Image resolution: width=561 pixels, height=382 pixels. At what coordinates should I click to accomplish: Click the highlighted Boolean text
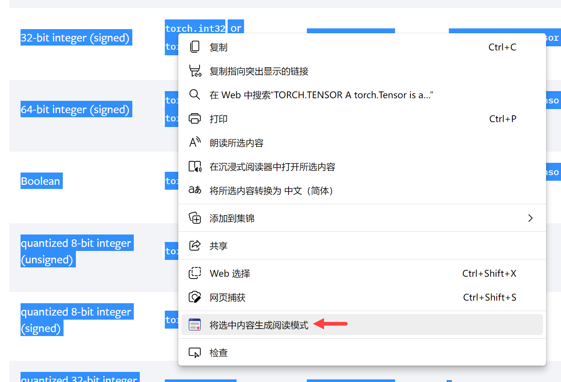(x=41, y=181)
